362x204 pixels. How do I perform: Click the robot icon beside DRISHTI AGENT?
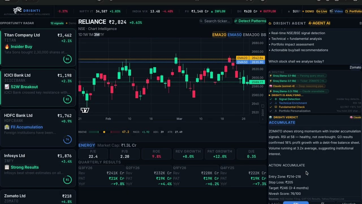270,23
